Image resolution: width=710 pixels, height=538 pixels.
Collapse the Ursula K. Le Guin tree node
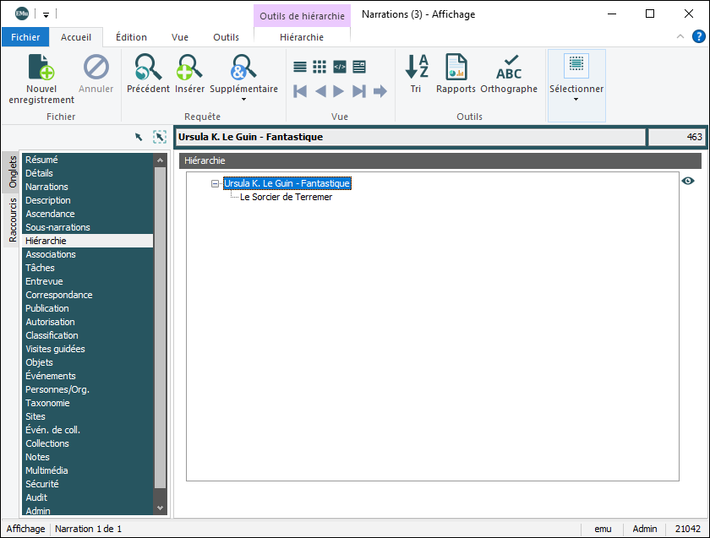[x=216, y=183]
